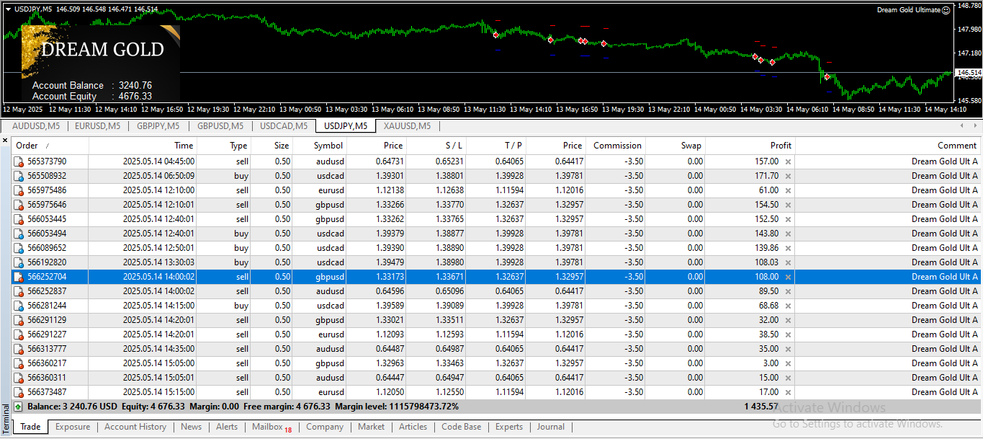Select order 566053445 row number
The height and width of the screenshot is (439, 983).
click(47, 219)
